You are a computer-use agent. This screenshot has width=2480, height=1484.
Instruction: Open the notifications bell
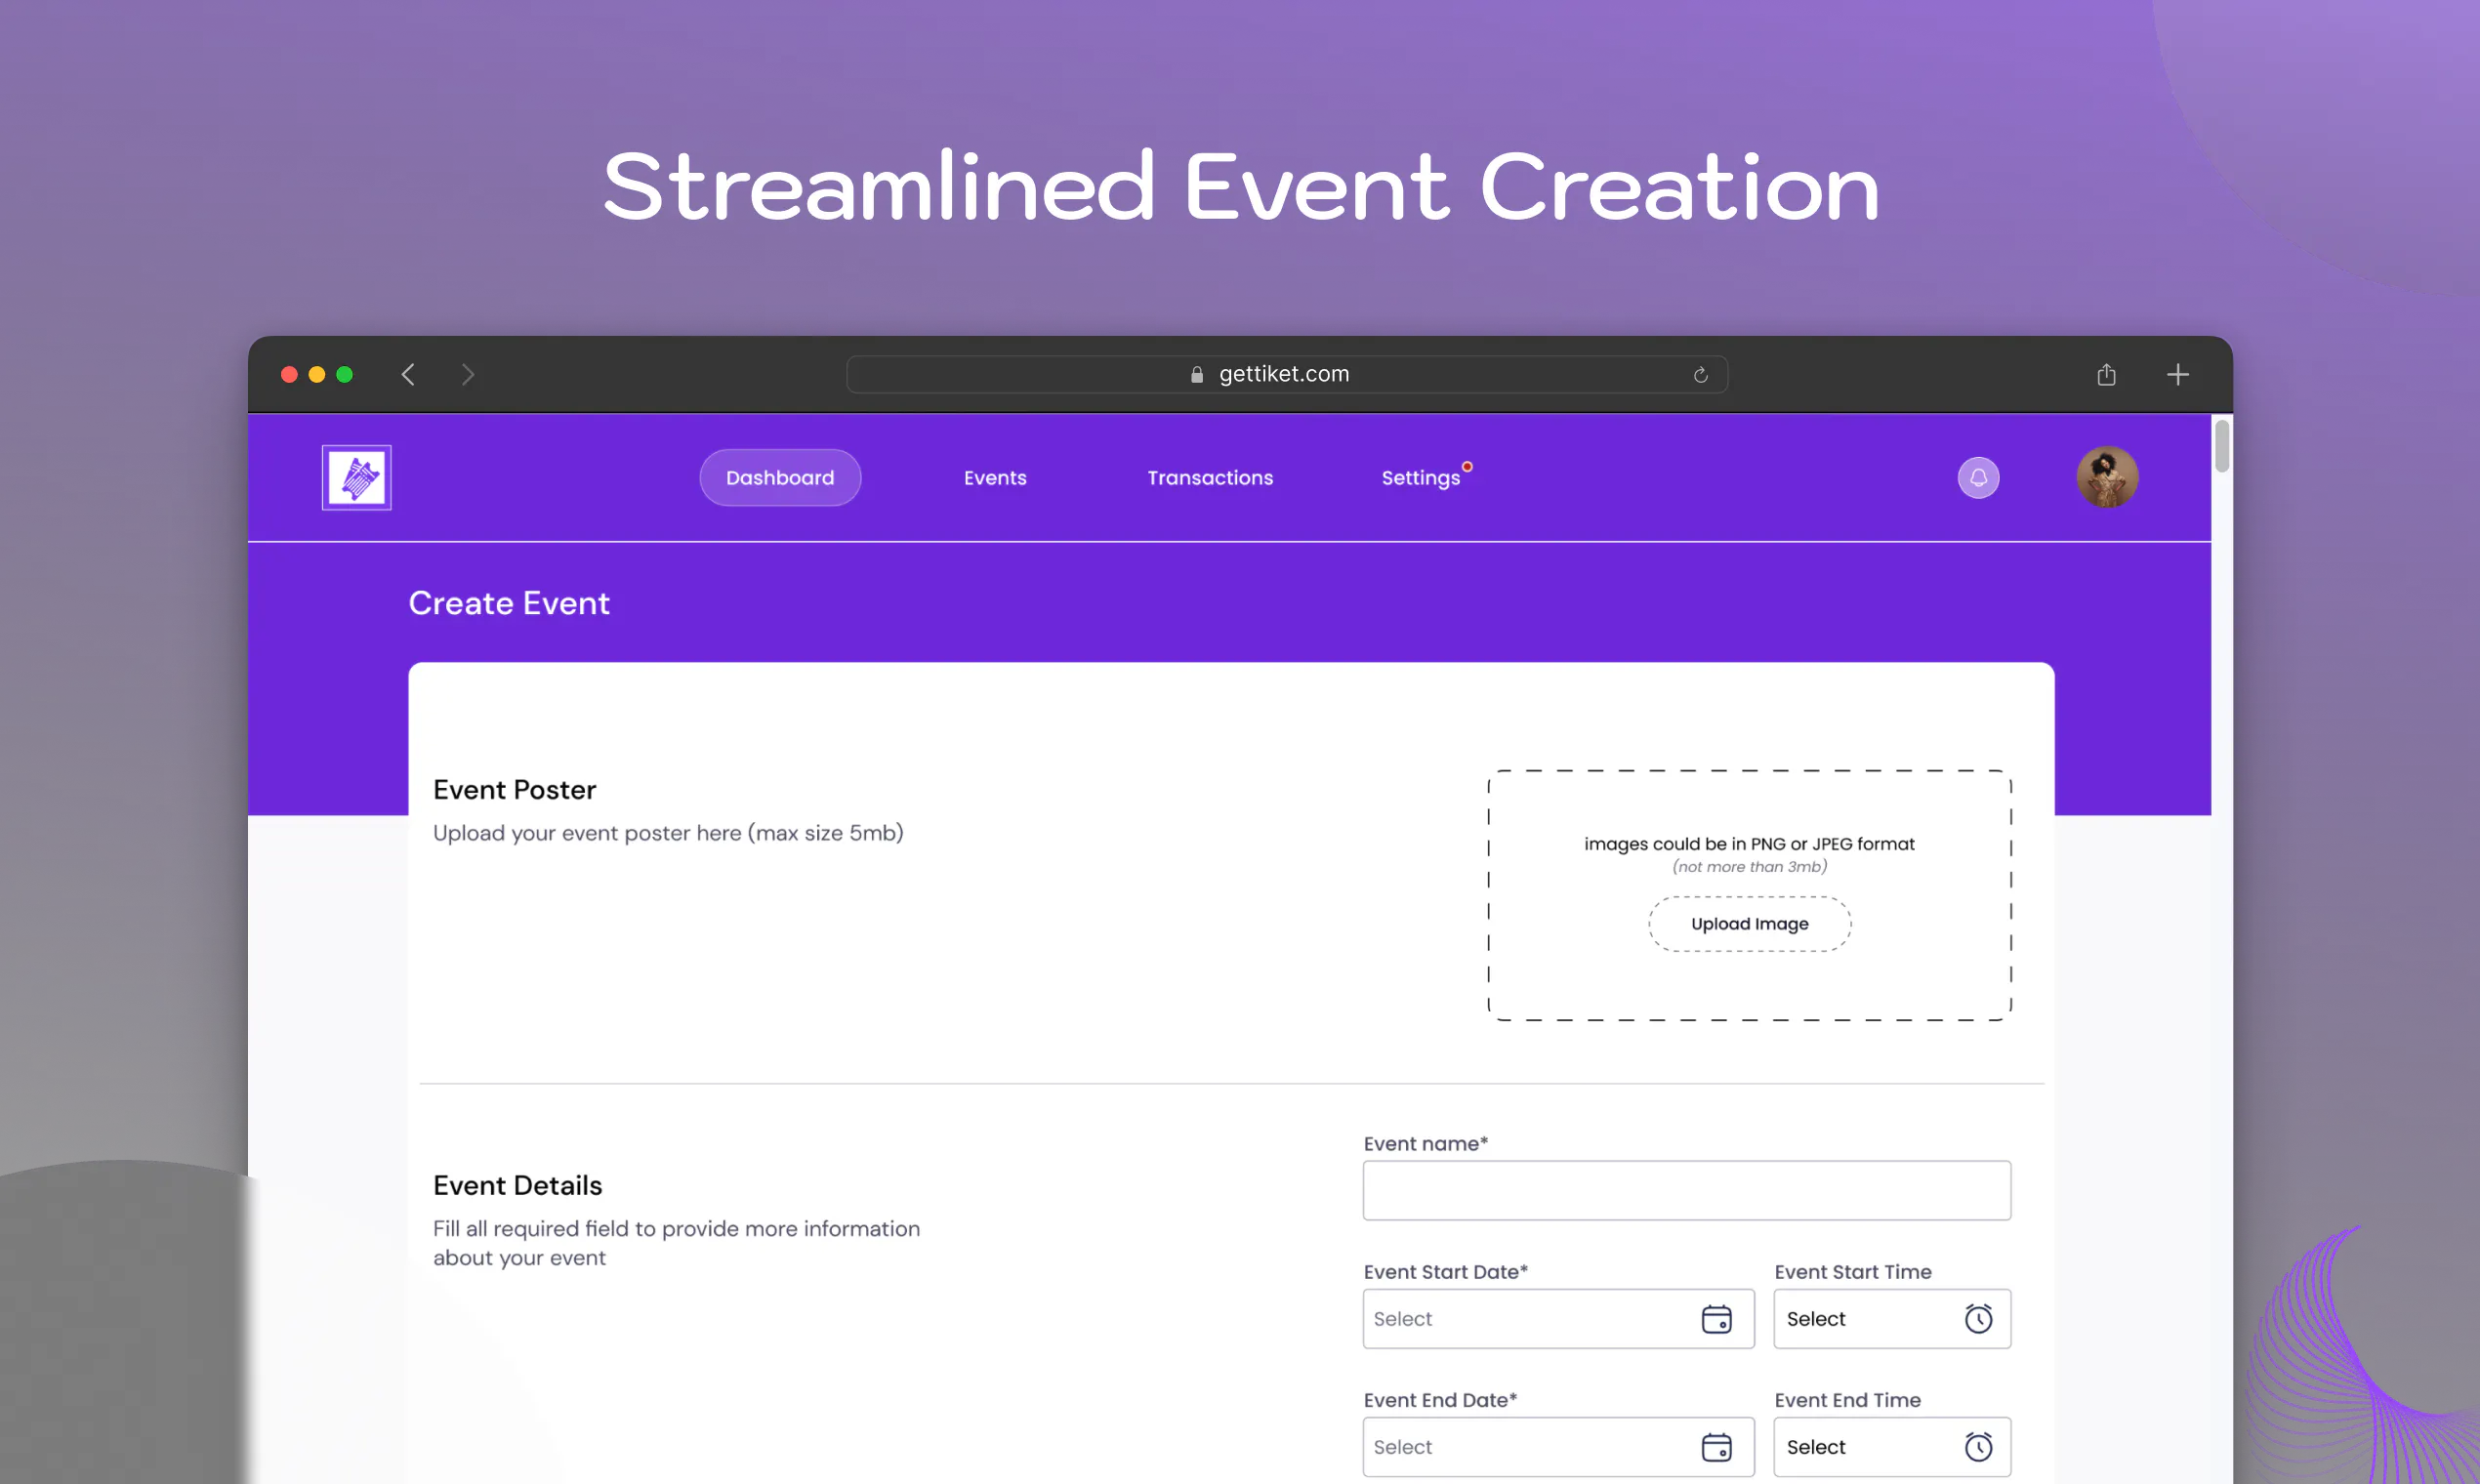[x=1978, y=477]
